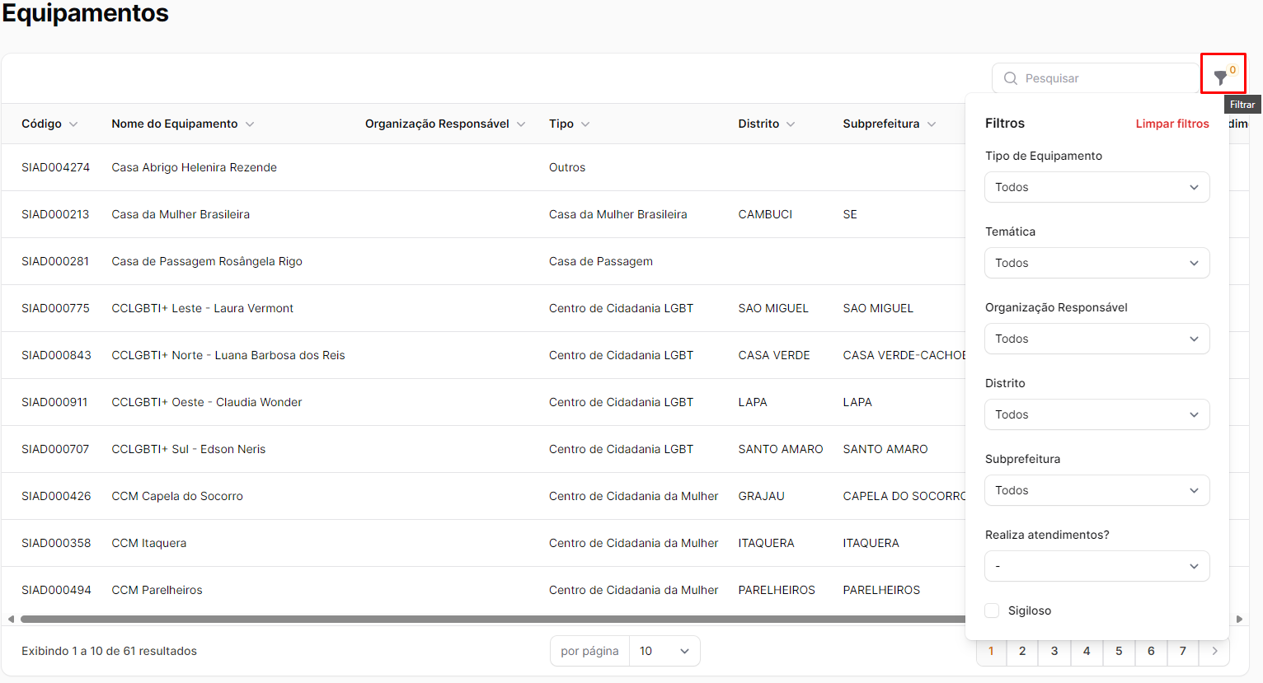Open the Tipo de Equipamento dropdown
This screenshot has width=1263, height=683.
(1096, 187)
